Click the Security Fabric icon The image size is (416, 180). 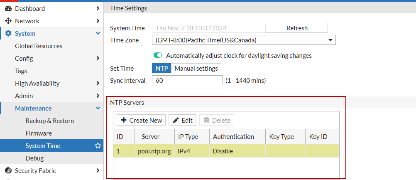[x=8, y=170]
